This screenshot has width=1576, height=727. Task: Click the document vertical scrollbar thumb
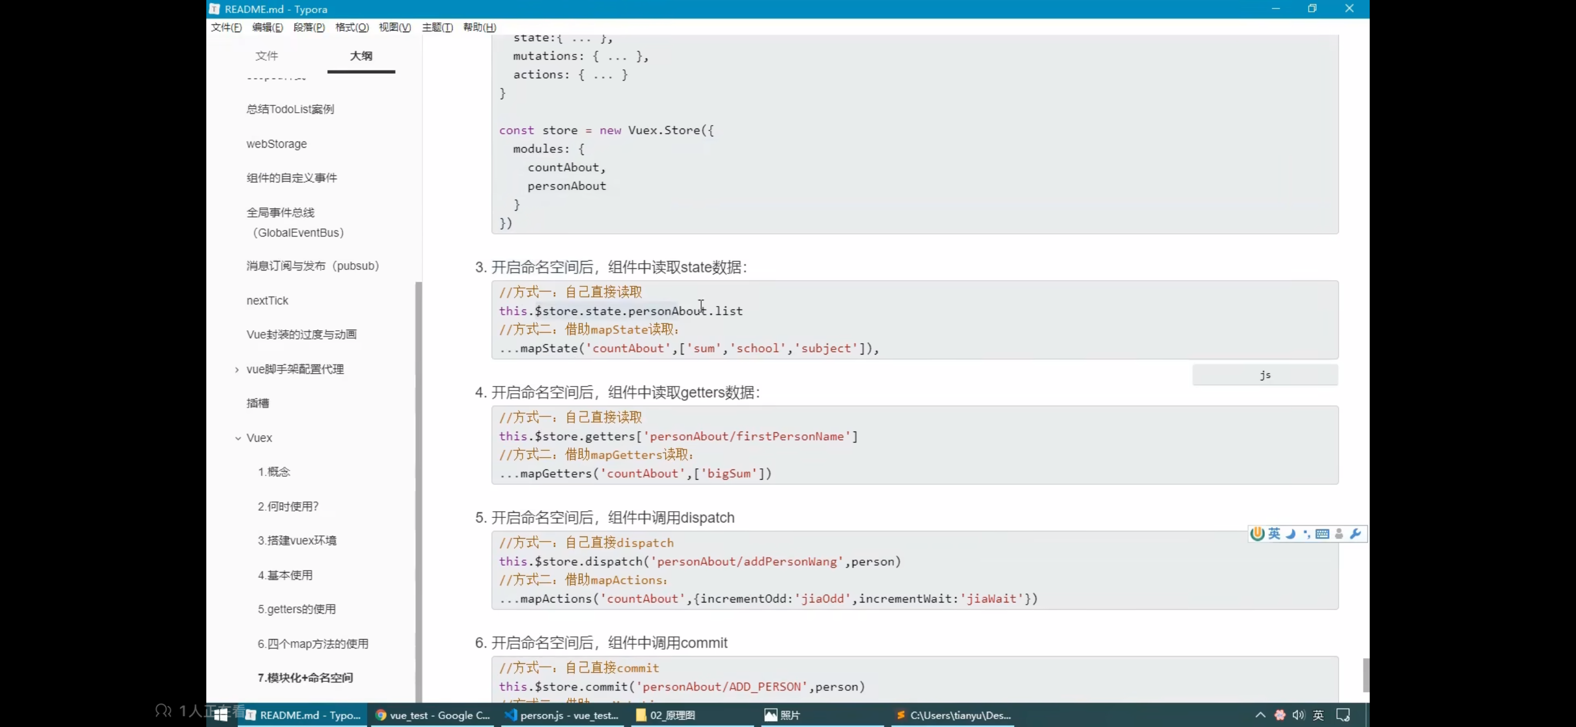(1366, 675)
